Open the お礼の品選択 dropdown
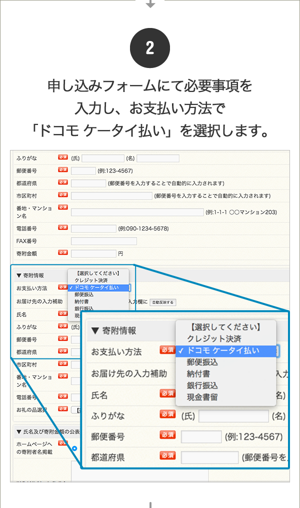 pyautogui.click(x=75, y=410)
